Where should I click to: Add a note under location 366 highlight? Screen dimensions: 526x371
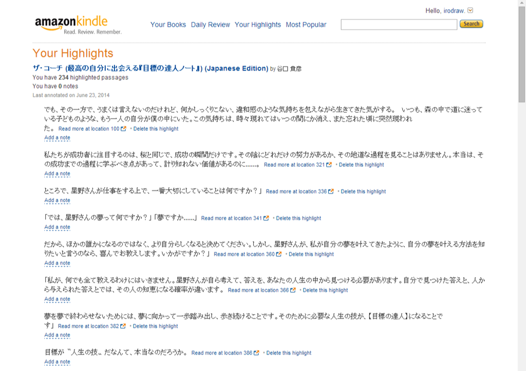click(58, 299)
